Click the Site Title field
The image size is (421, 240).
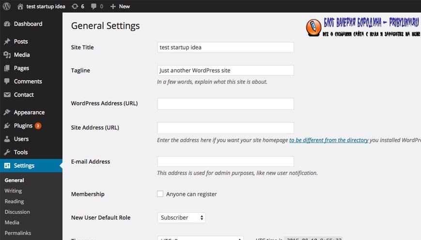point(226,48)
